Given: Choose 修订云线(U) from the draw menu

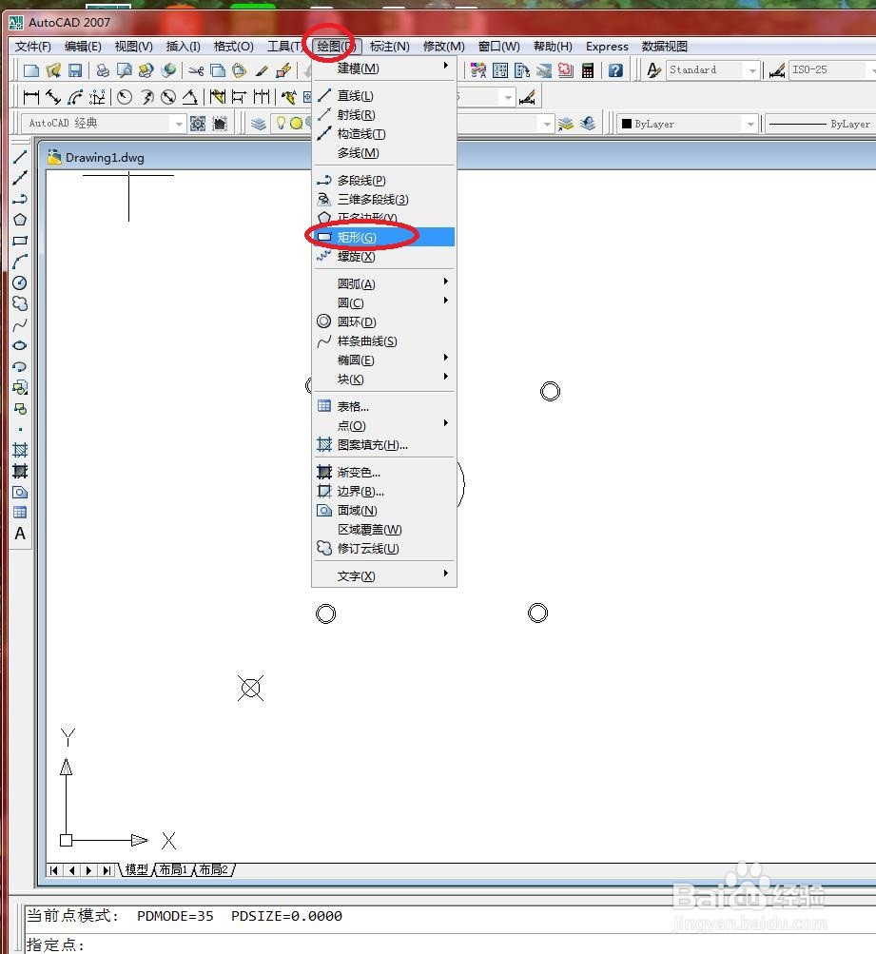Looking at the screenshot, I should [384, 548].
